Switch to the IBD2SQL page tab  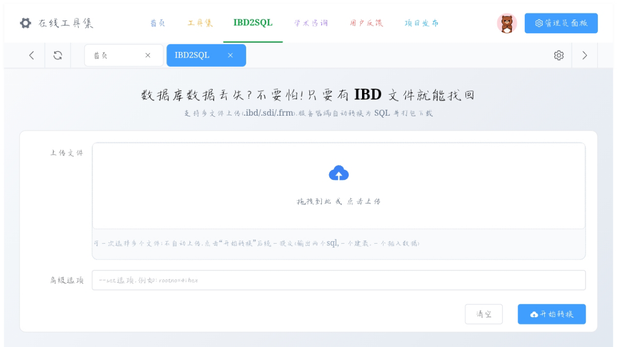[206, 56]
